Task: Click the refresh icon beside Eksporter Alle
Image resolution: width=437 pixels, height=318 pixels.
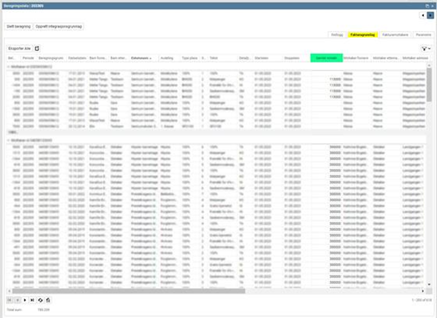Action: pyautogui.click(x=37, y=48)
